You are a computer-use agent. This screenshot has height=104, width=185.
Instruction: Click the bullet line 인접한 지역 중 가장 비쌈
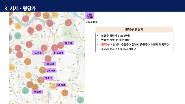click(115, 40)
